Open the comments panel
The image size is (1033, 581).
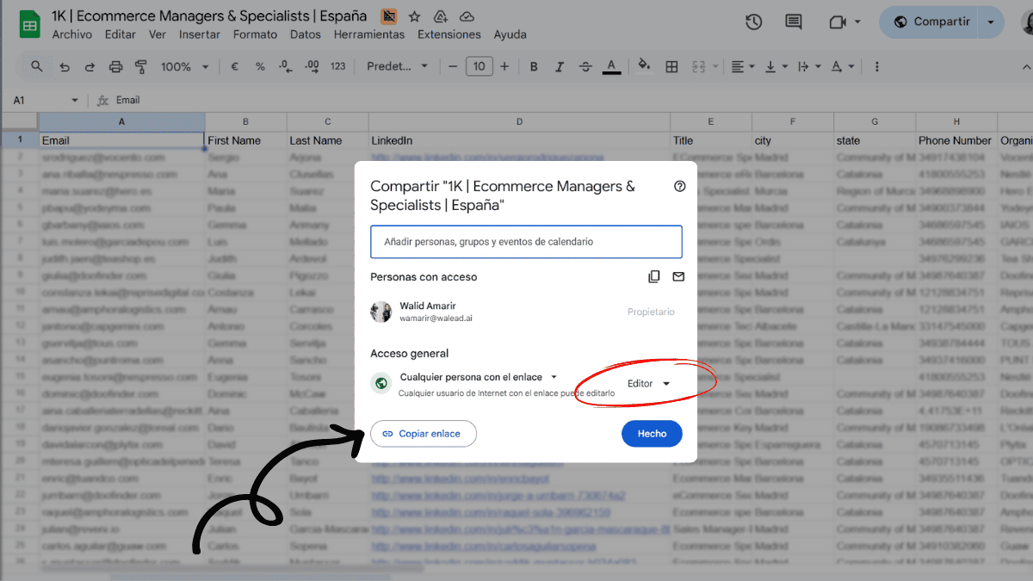click(x=793, y=22)
